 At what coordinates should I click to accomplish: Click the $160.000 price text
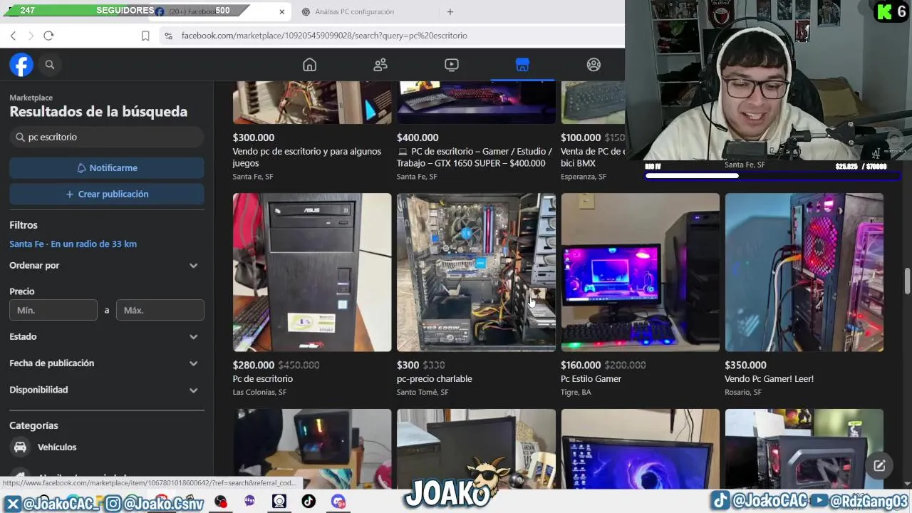pos(581,365)
